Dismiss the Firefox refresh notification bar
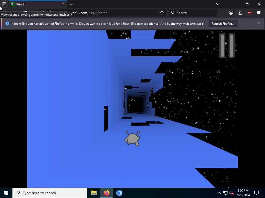Image resolution: width=265 pixels, height=198 pixels. pyautogui.click(x=259, y=23)
